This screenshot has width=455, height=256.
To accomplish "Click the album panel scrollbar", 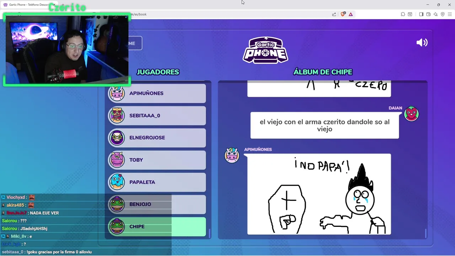I will (x=425, y=233).
